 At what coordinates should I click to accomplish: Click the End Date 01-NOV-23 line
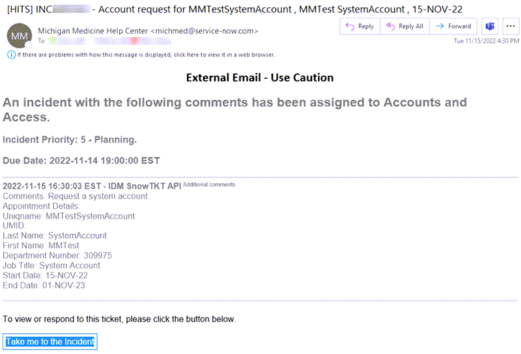pos(44,285)
